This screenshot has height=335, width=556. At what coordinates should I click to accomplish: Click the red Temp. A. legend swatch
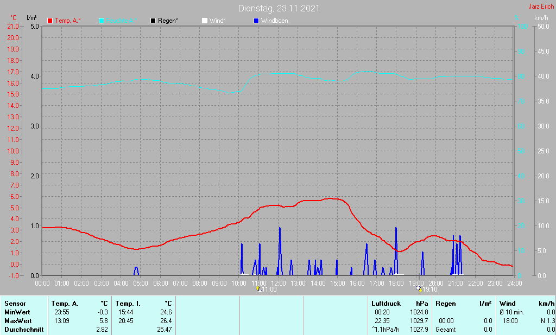(50, 21)
